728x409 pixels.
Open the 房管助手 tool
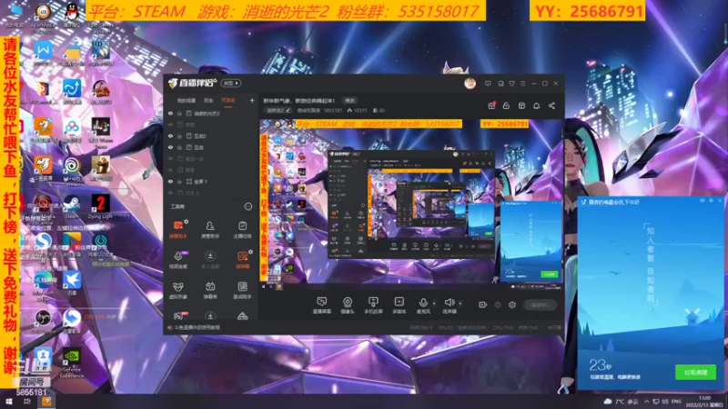coord(210,229)
